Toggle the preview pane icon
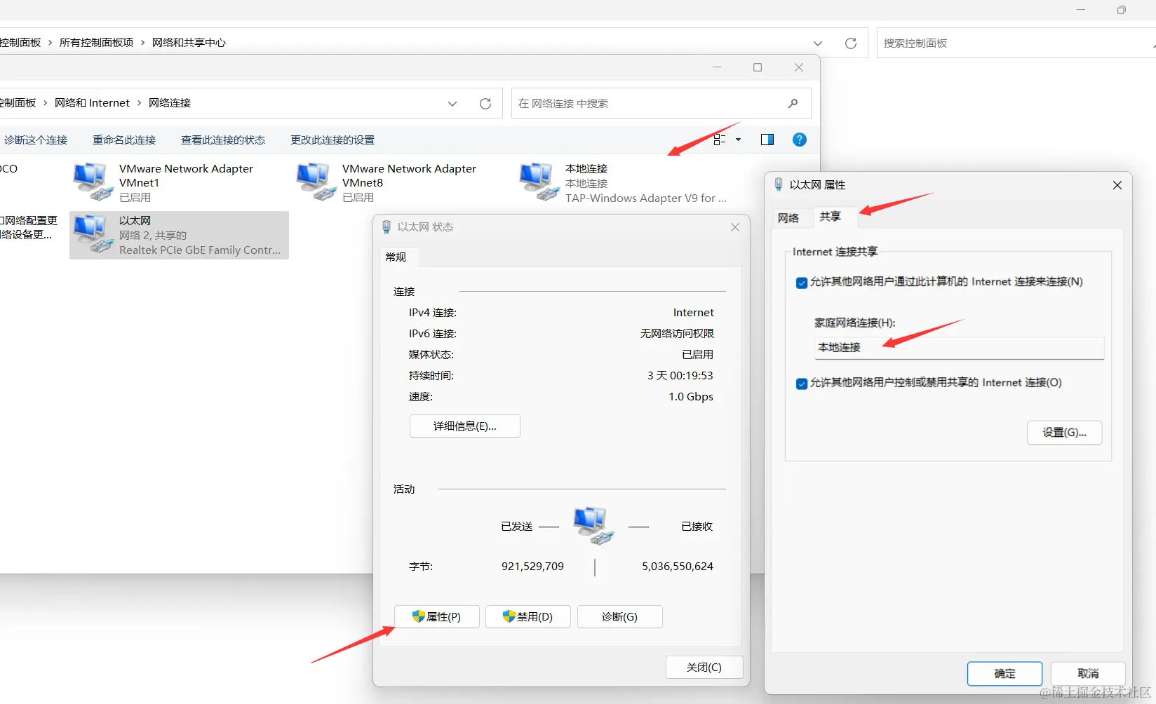Image resolution: width=1156 pixels, height=704 pixels. coord(767,140)
